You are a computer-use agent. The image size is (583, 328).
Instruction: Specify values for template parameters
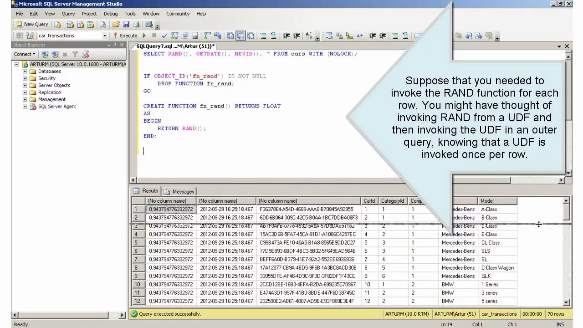pyautogui.click(x=309, y=36)
